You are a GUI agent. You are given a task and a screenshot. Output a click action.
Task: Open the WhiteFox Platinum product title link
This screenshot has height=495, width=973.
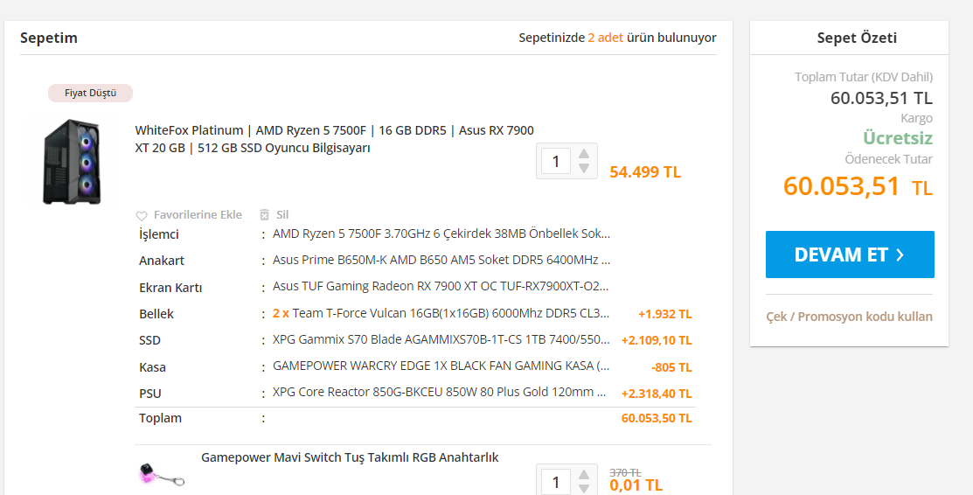coord(334,139)
